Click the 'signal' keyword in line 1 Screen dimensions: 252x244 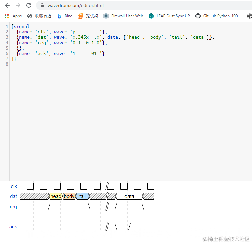(22, 27)
